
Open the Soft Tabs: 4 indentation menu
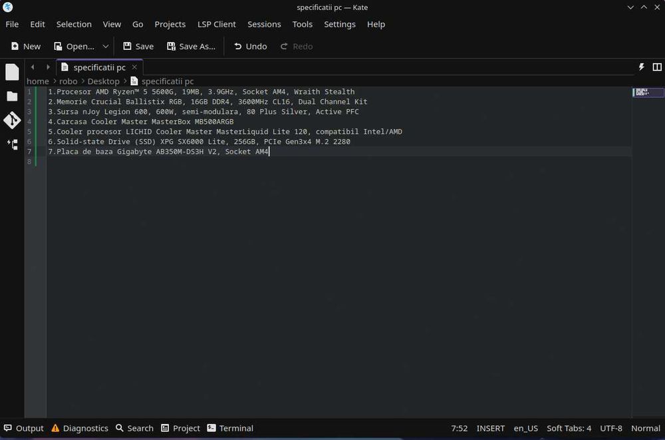(x=569, y=428)
